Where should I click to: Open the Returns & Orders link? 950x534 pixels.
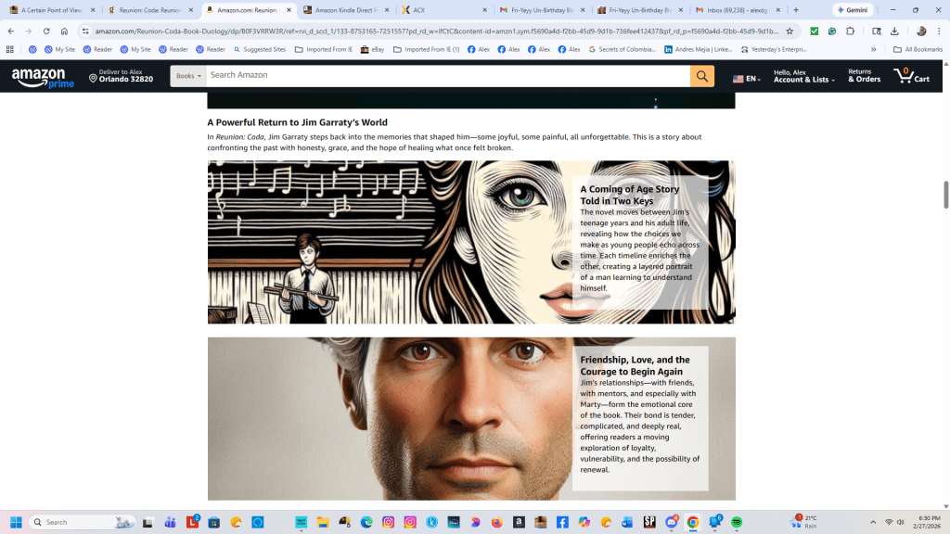tap(864, 76)
